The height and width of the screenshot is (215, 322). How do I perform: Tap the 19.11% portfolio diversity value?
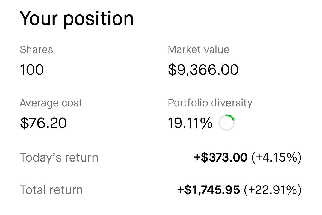190,123
